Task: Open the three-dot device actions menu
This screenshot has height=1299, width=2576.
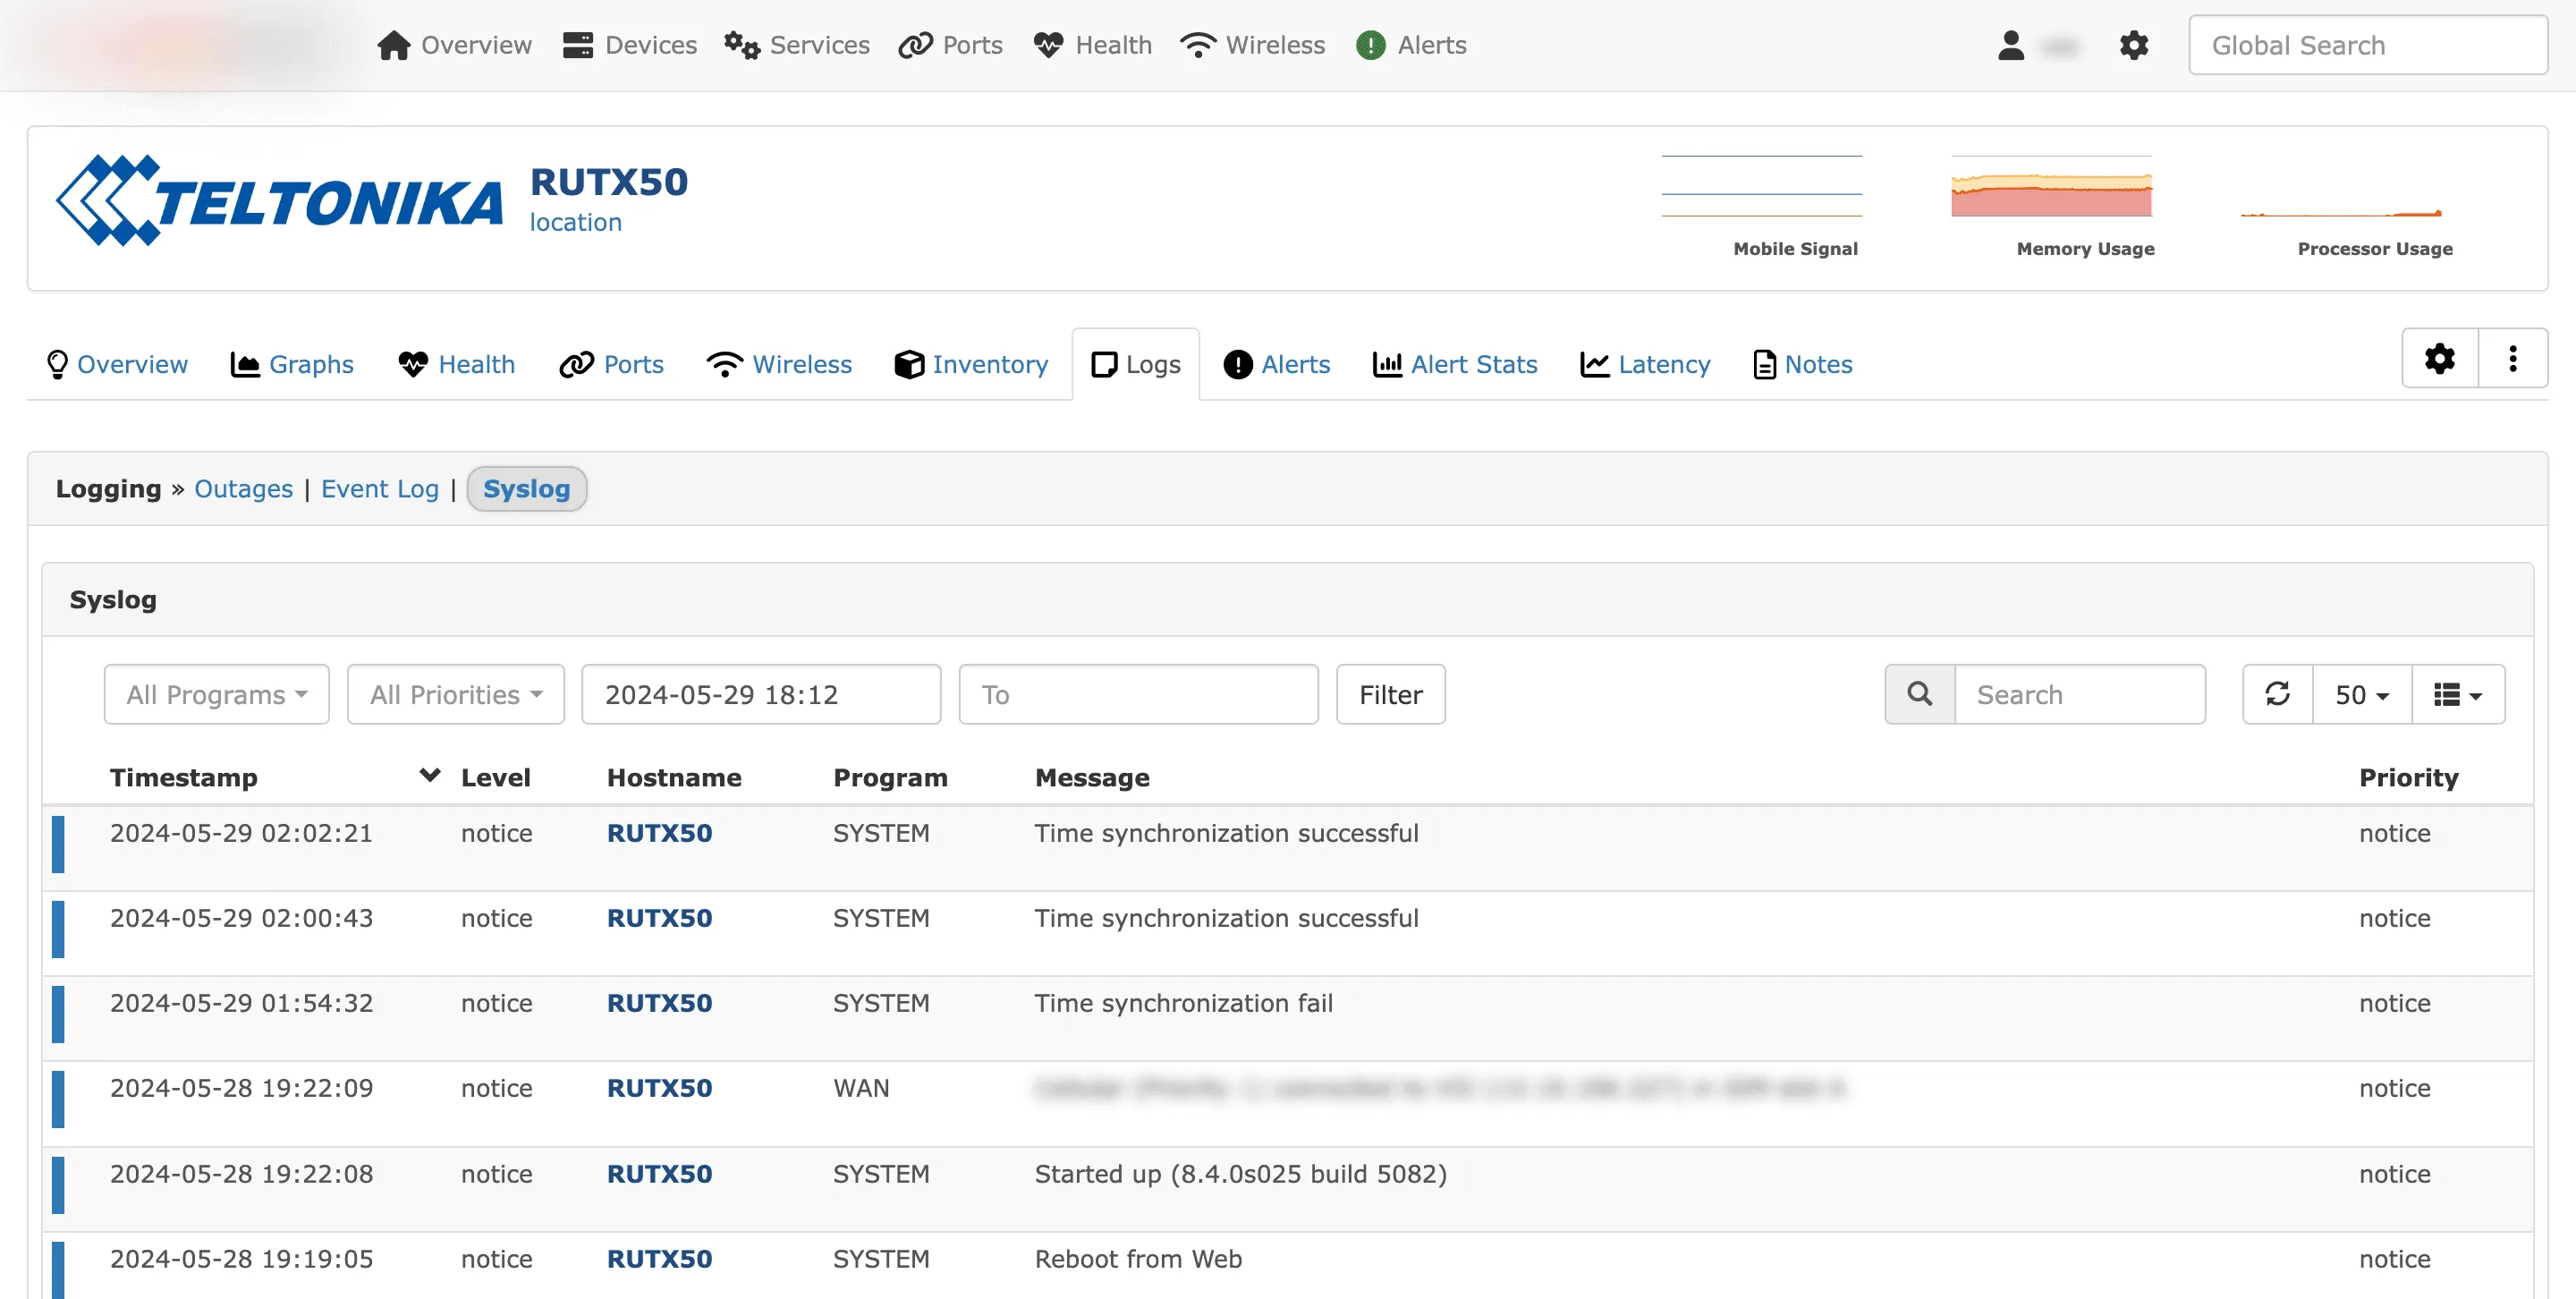Action: (2512, 358)
